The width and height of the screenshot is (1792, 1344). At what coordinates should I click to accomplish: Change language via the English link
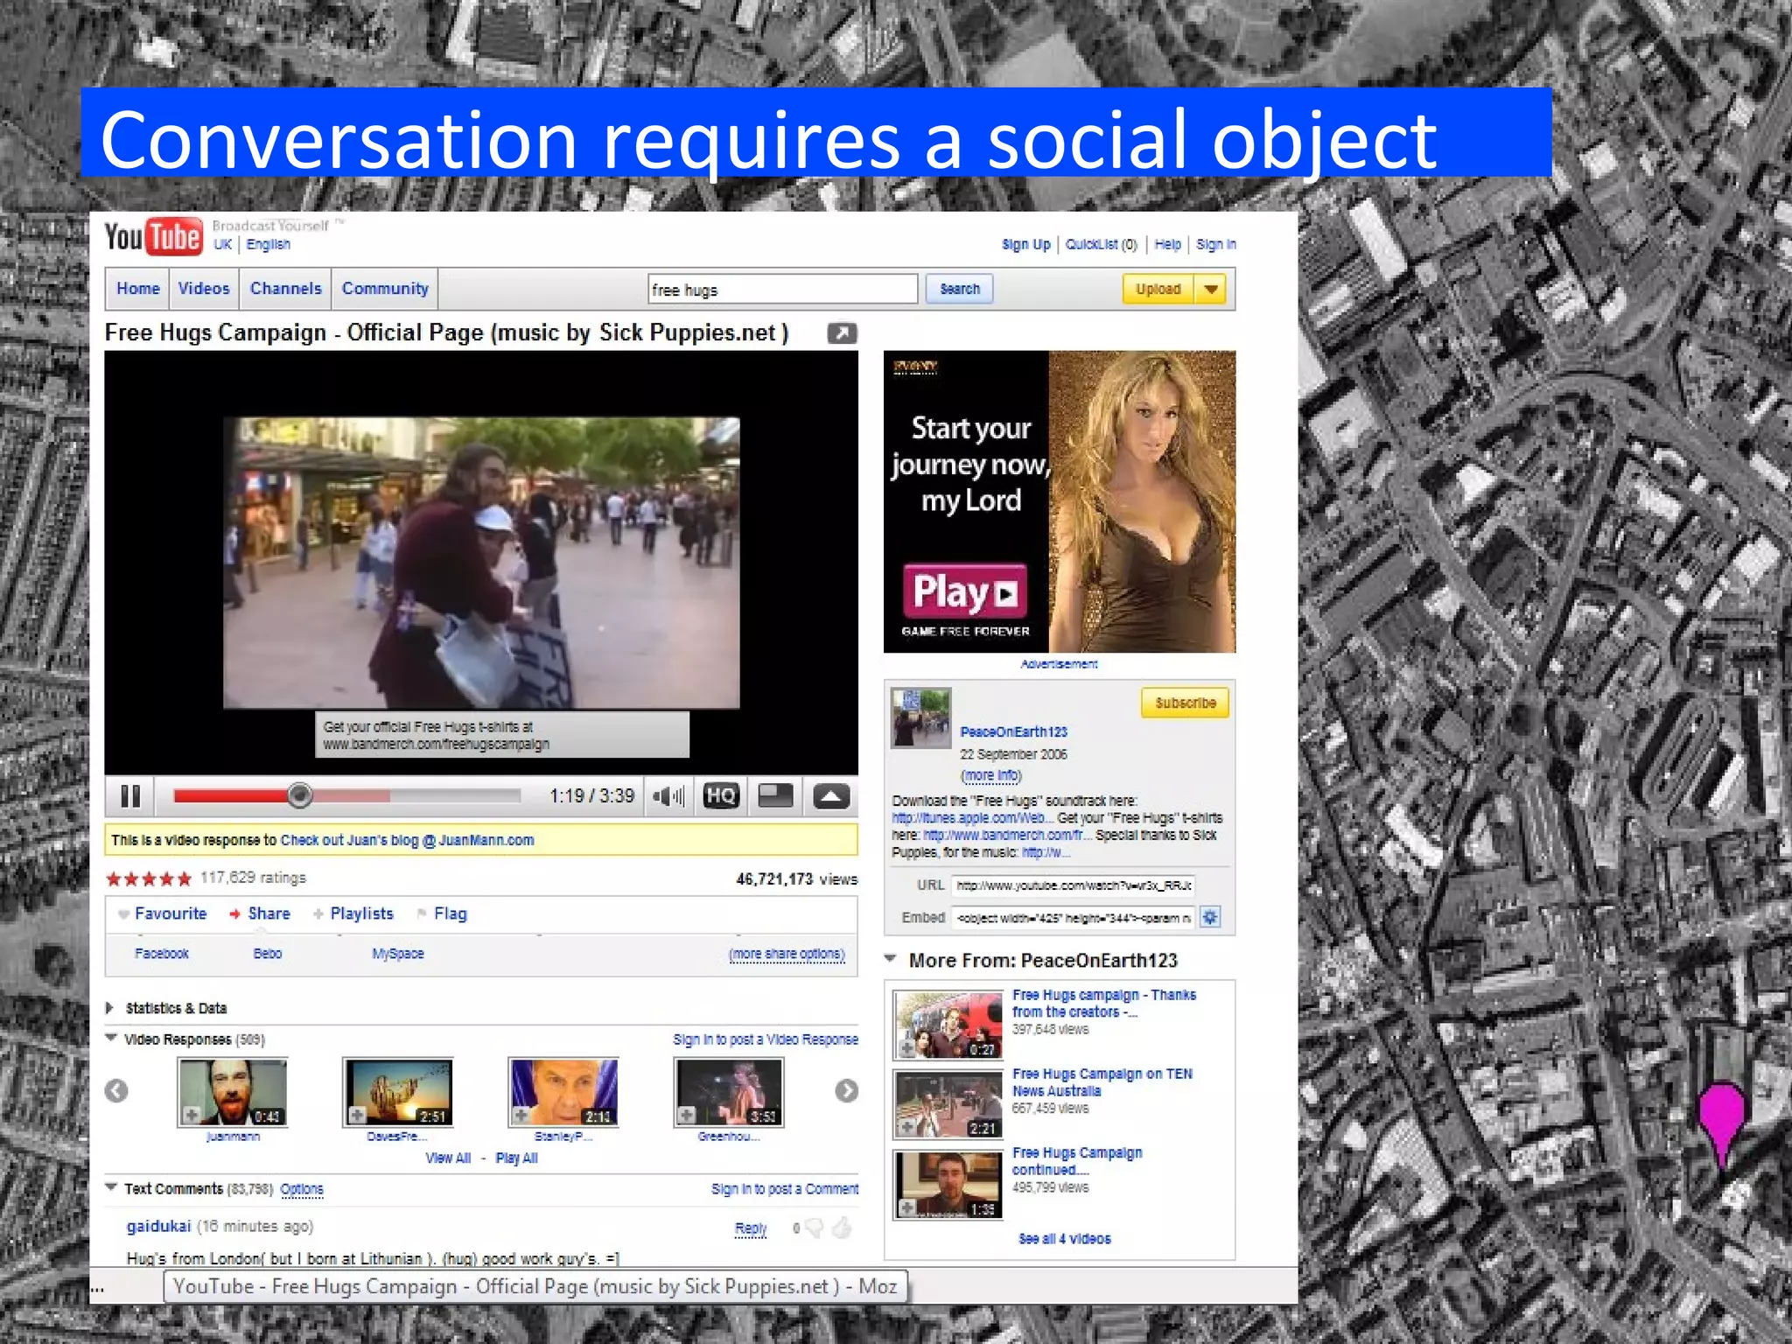268,244
